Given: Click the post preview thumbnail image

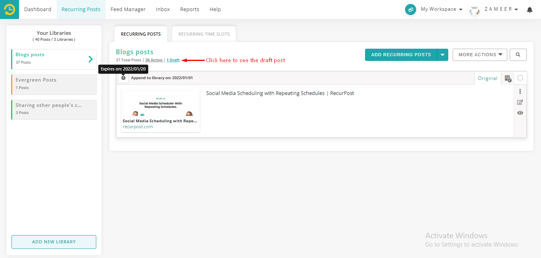Looking at the screenshot, I should tap(161, 104).
